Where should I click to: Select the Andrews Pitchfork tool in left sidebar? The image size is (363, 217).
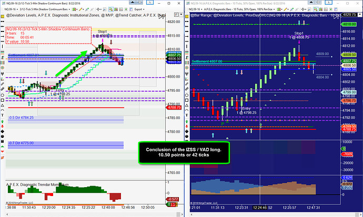click(3, 74)
